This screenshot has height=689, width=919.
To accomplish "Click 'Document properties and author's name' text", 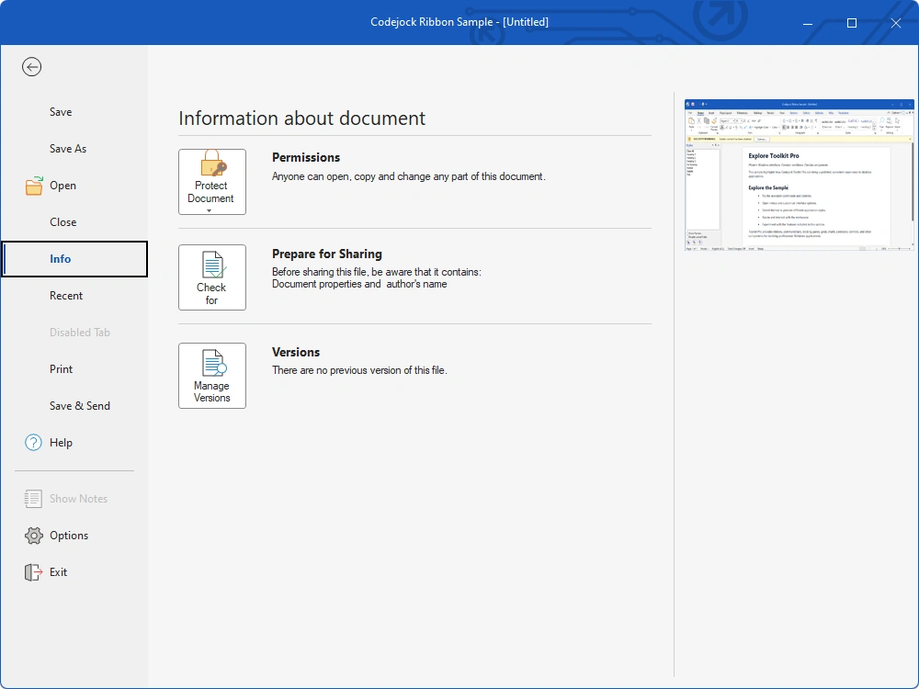I will (359, 284).
